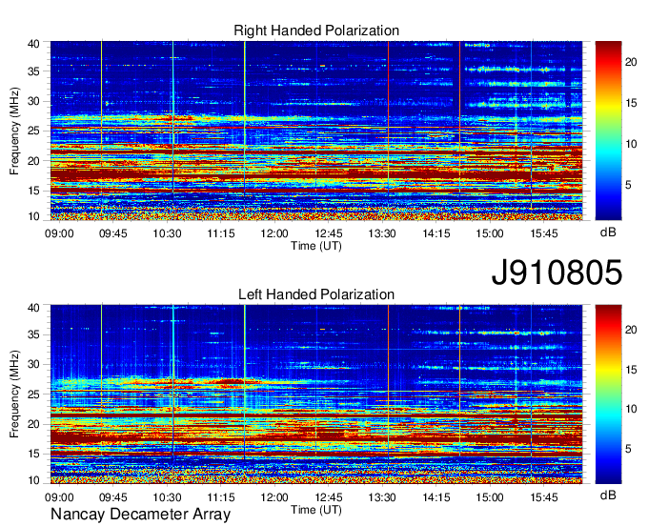Click the 15:45 tick label on top plot

tap(544, 233)
